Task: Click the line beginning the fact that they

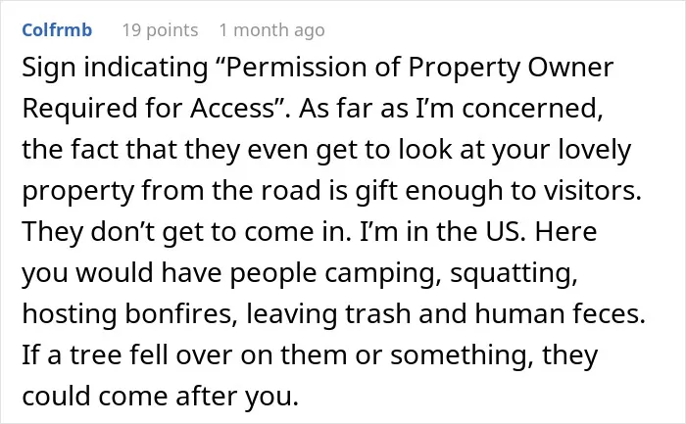Action: pos(326,150)
